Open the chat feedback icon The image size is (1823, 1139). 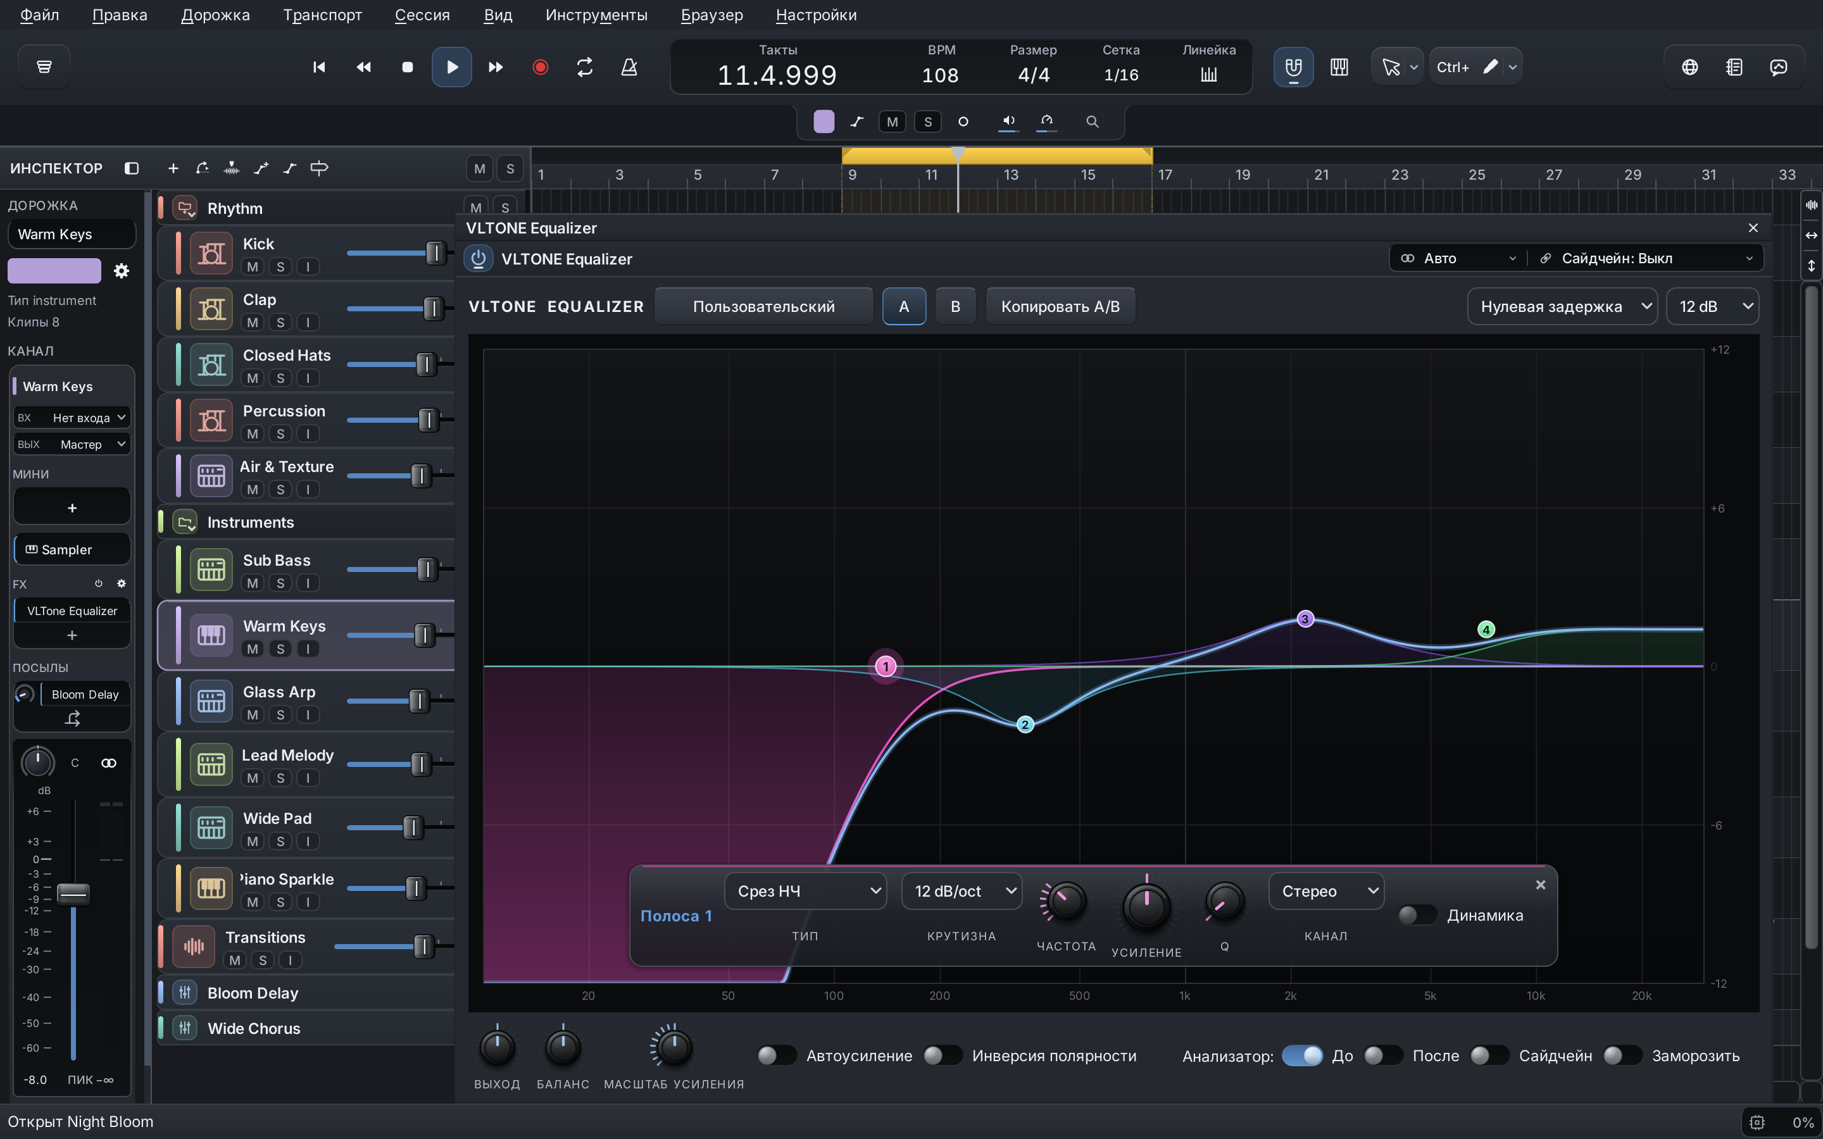tap(1779, 67)
